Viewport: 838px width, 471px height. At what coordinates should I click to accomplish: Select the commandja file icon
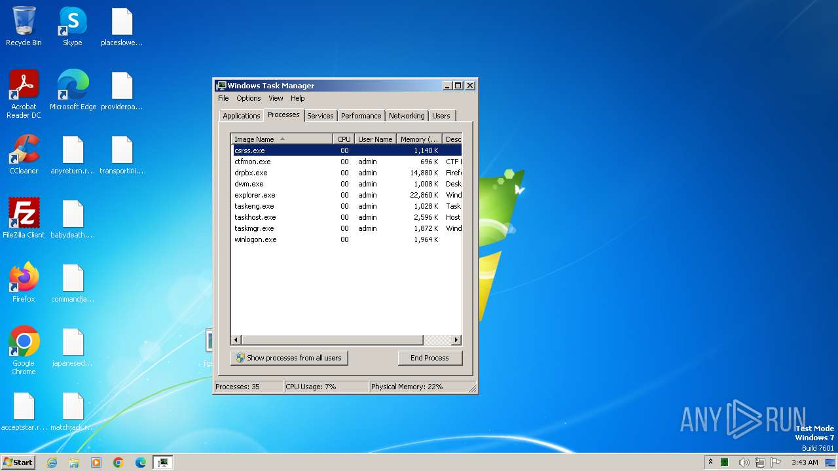point(73,283)
